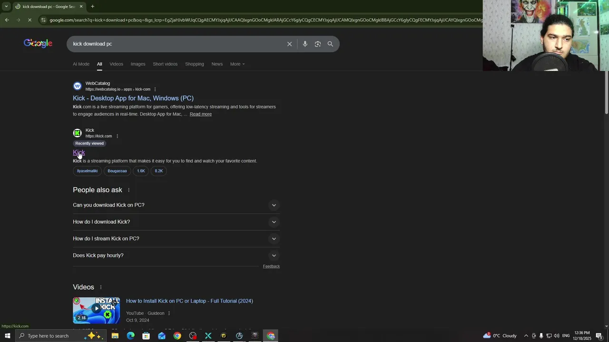Go back with the browser back arrow
This screenshot has height=342, width=609.
click(x=7, y=20)
